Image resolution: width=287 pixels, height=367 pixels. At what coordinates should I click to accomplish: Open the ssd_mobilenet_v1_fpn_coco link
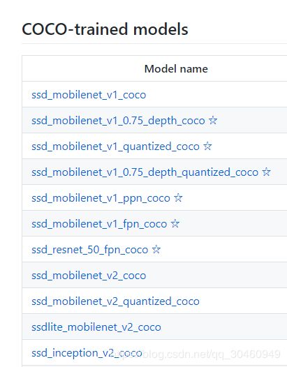pyautogui.click(x=99, y=224)
